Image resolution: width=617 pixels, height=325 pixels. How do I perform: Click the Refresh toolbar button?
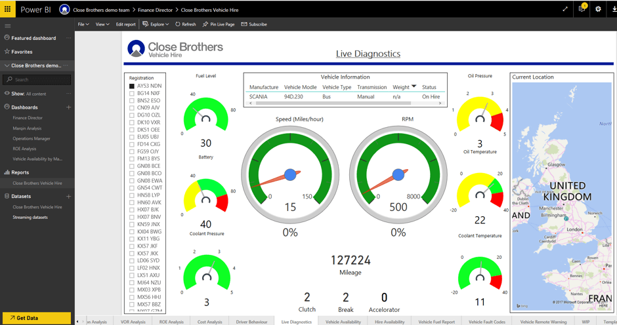[x=185, y=24]
